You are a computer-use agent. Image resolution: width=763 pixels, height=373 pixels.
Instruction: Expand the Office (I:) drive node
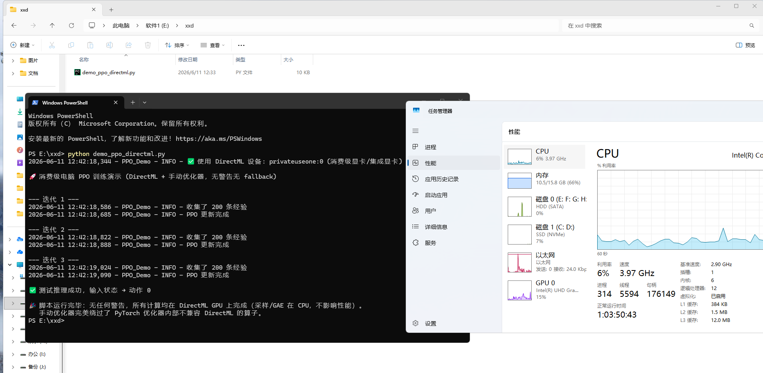[x=13, y=354]
